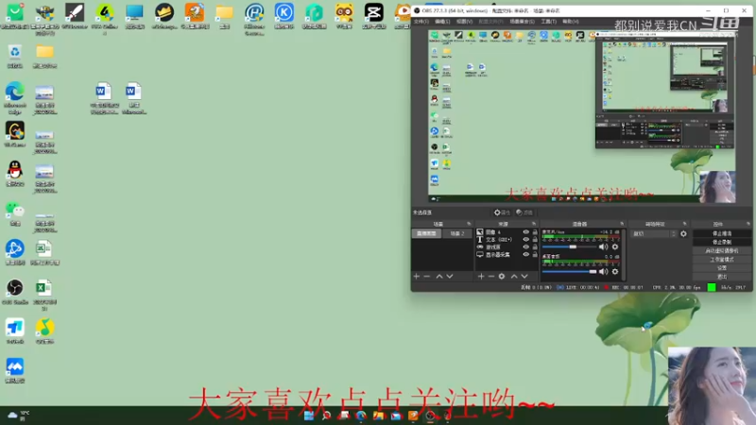
Task: Toggle lock on 游戏源 source
Action: click(x=535, y=246)
